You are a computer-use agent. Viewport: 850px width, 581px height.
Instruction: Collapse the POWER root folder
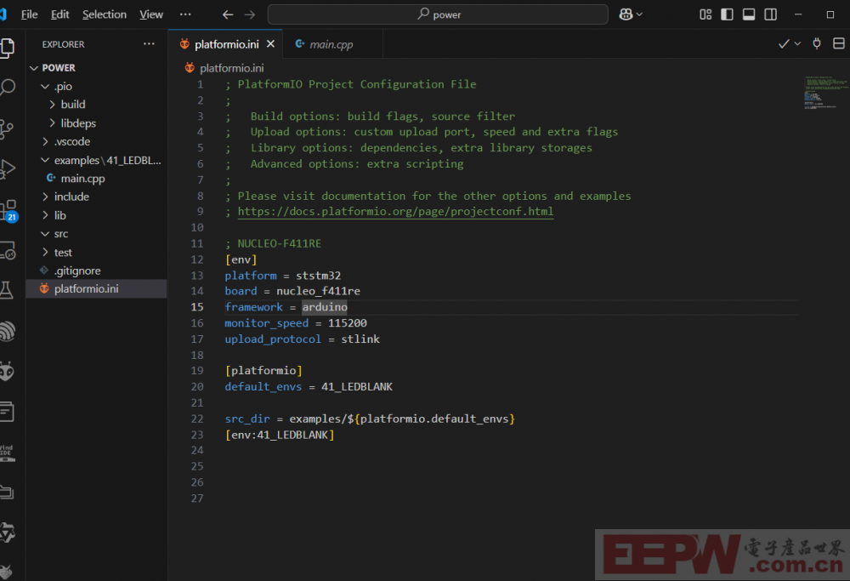[97, 68]
